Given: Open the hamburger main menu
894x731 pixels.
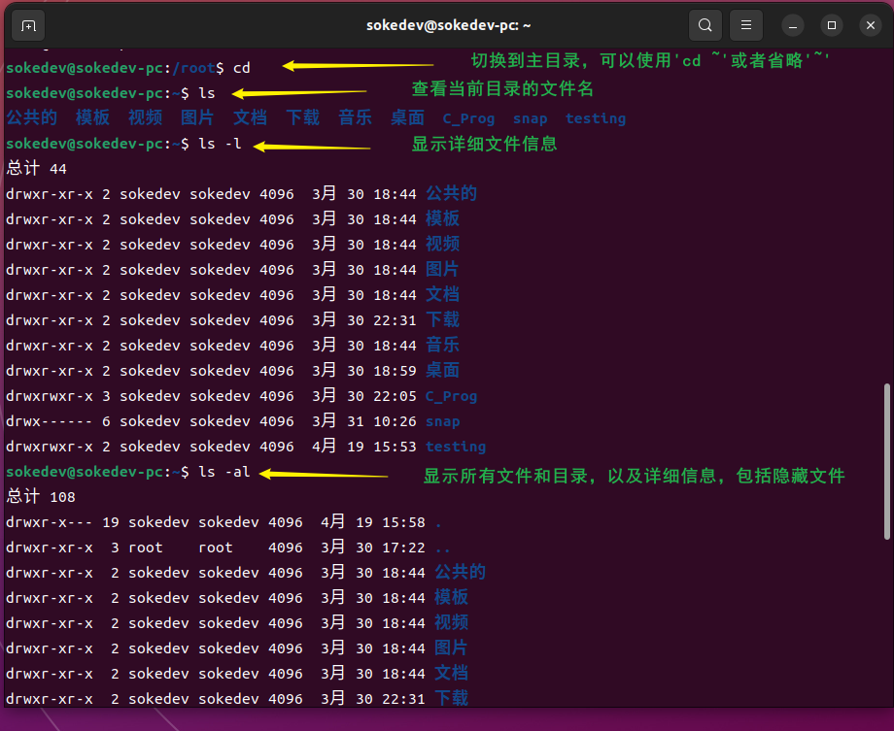Looking at the screenshot, I should (x=745, y=25).
